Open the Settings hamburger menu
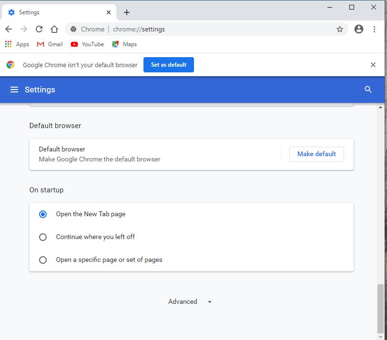Screen dimensions: 387x340 click(14, 90)
